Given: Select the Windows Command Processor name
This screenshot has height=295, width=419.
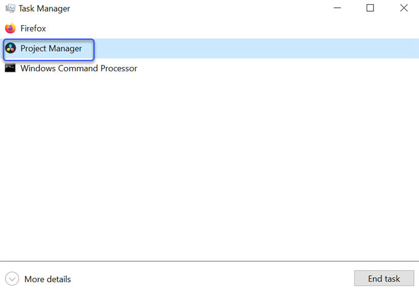Looking at the screenshot, I should [x=79, y=68].
